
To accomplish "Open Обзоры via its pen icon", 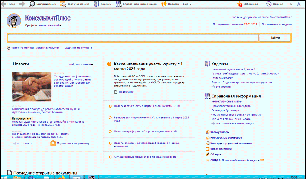I will click(x=207, y=154).
